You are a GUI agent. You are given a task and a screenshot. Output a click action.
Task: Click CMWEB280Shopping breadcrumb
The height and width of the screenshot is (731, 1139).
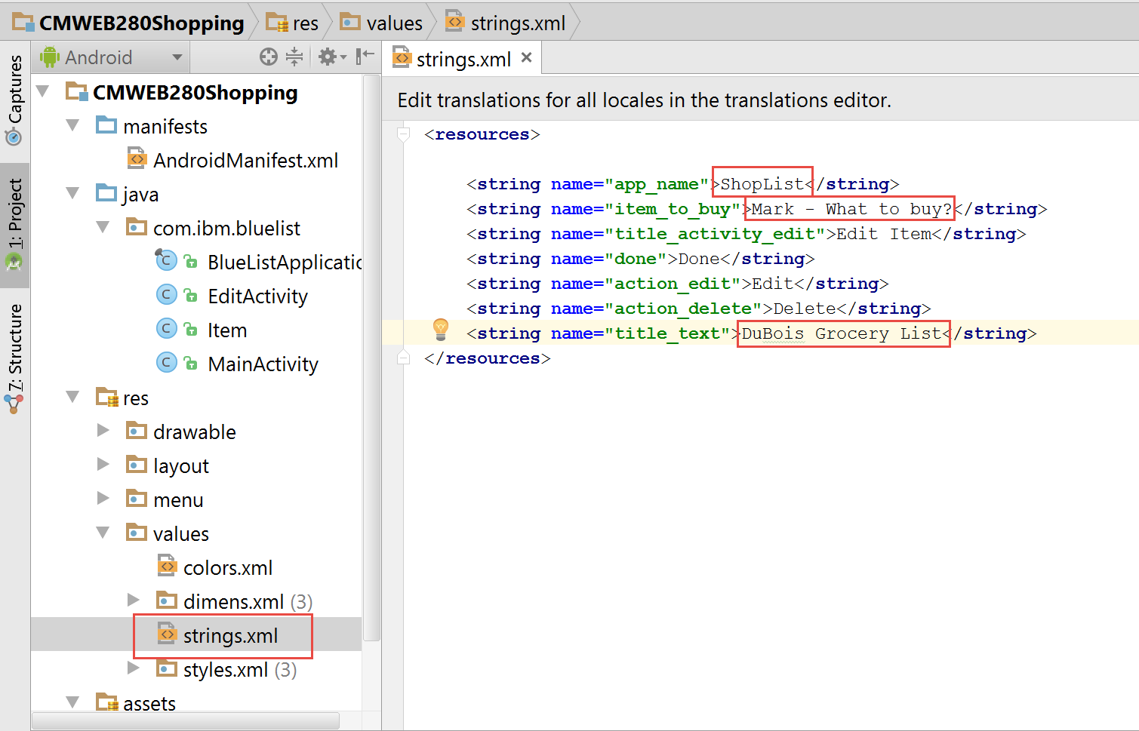point(129,23)
